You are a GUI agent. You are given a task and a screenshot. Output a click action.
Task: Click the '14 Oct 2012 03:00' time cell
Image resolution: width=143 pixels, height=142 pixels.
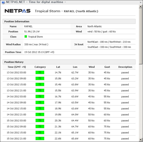click(16, 97)
